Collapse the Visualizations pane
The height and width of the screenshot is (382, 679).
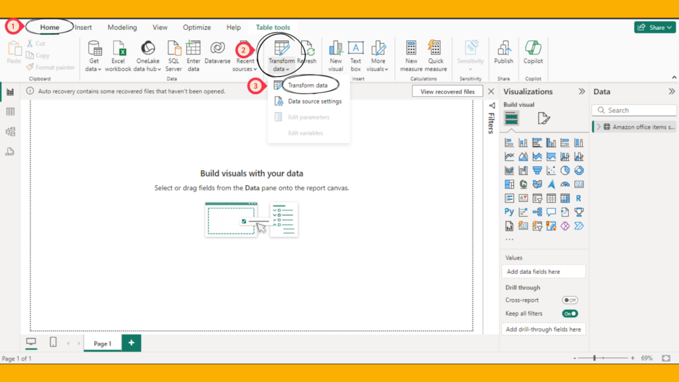(582, 92)
